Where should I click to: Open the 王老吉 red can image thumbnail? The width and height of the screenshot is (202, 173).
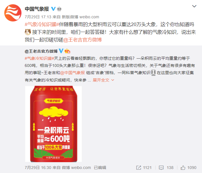pos(54,124)
